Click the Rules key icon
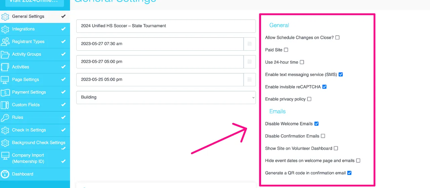The height and width of the screenshot is (188, 430). click(x=5, y=117)
